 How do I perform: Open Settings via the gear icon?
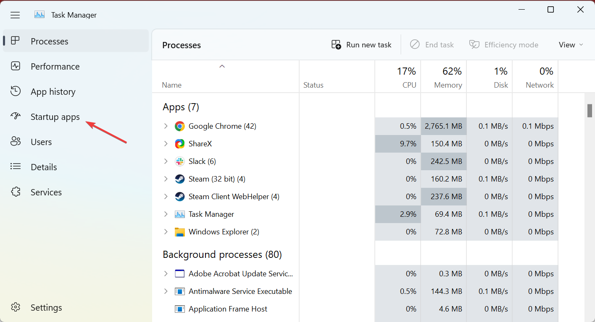[x=16, y=307]
